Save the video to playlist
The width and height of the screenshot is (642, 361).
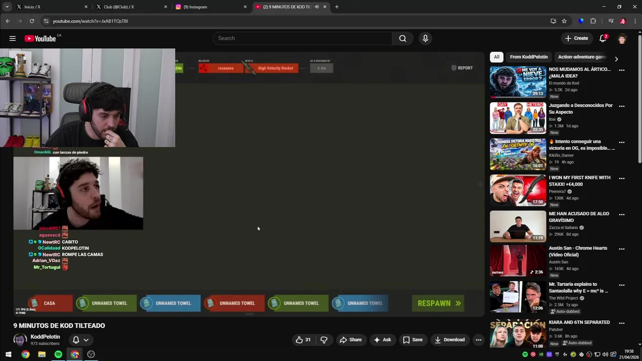[412, 339]
